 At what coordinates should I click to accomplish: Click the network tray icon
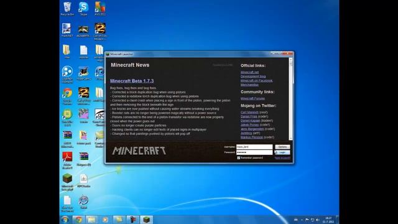[x=312, y=220]
